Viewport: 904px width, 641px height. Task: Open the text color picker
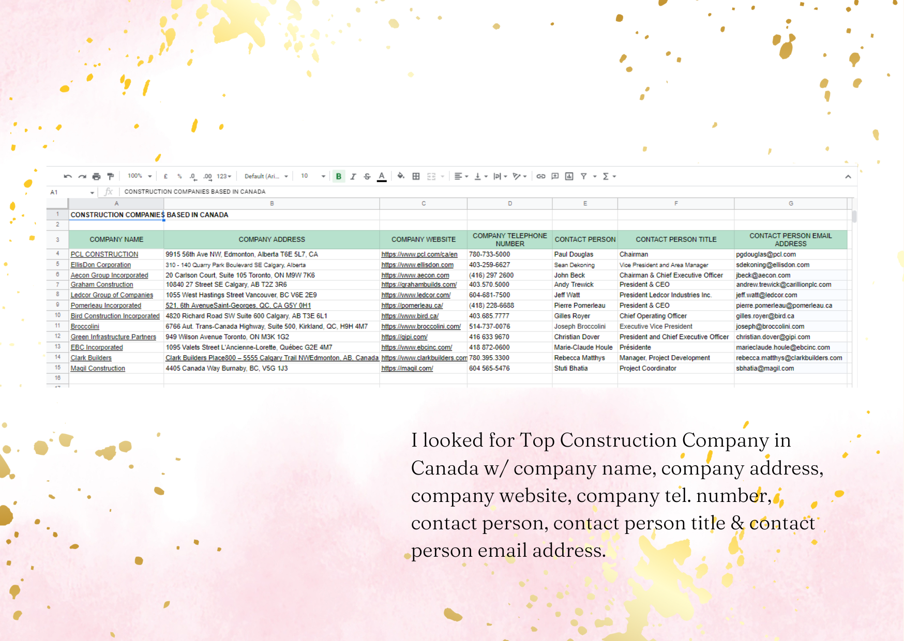pyautogui.click(x=382, y=176)
